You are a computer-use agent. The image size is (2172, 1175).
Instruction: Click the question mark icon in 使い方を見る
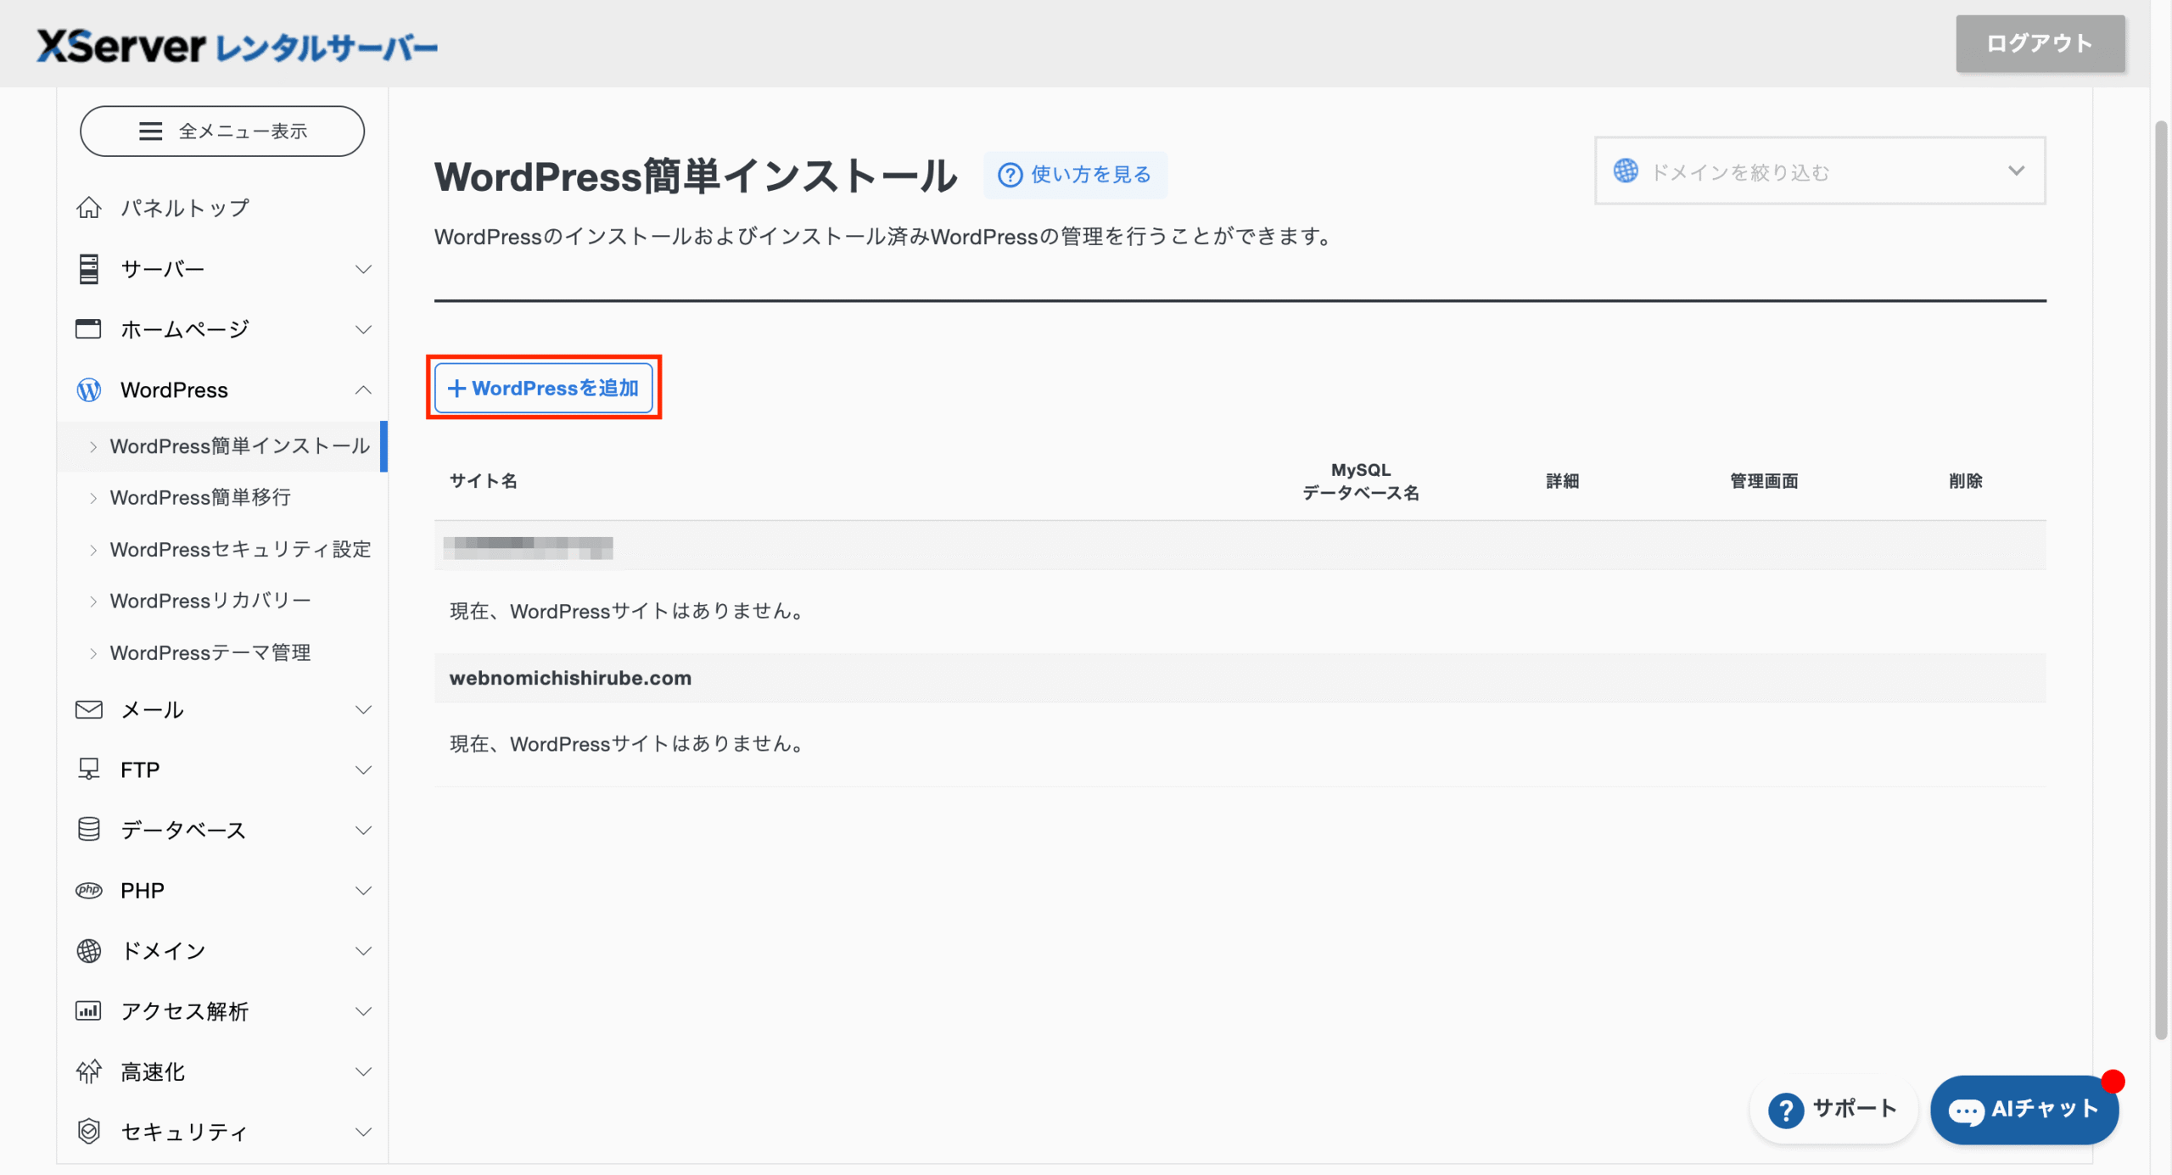[1010, 175]
